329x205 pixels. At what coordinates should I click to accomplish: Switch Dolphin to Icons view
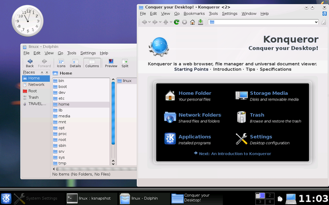pos(61,63)
